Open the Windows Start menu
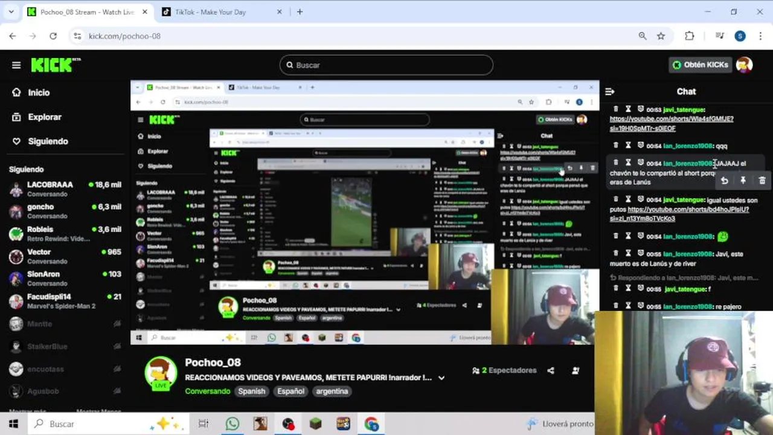The width and height of the screenshot is (773, 435). (x=13, y=424)
